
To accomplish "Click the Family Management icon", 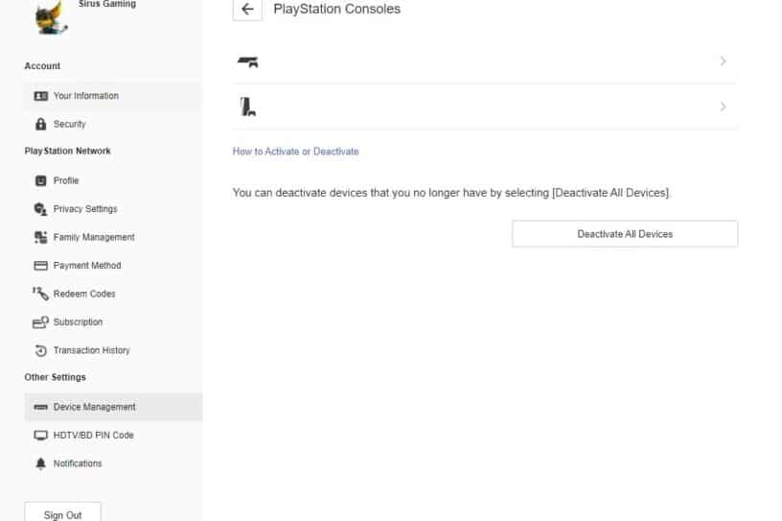I will point(41,237).
